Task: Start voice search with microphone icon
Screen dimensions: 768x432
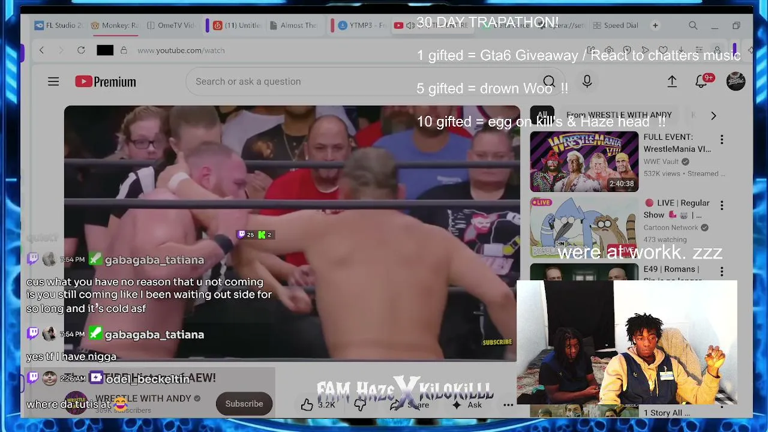Action: 587,82
